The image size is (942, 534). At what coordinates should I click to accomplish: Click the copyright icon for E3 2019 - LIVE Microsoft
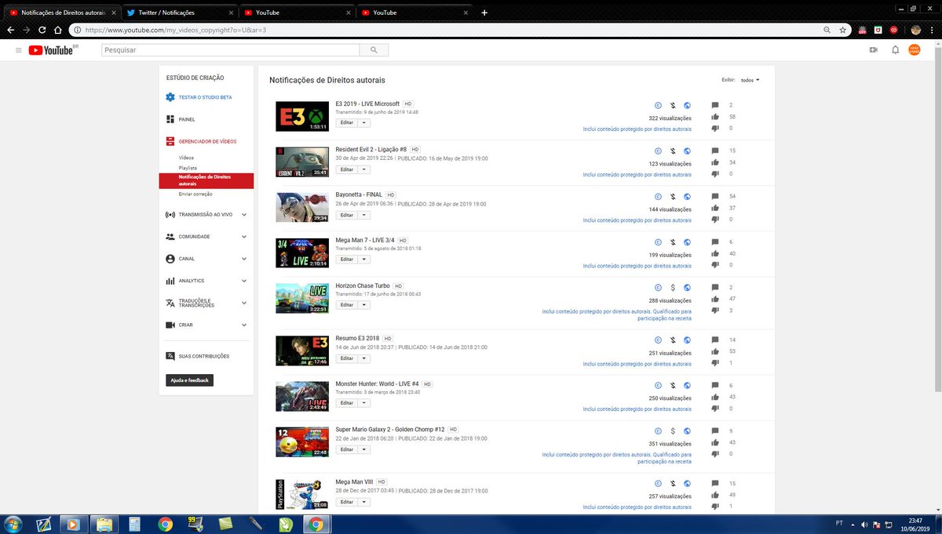(x=659, y=105)
